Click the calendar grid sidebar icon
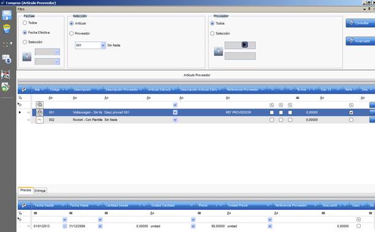The height and width of the screenshot is (232, 375). pos(6,74)
